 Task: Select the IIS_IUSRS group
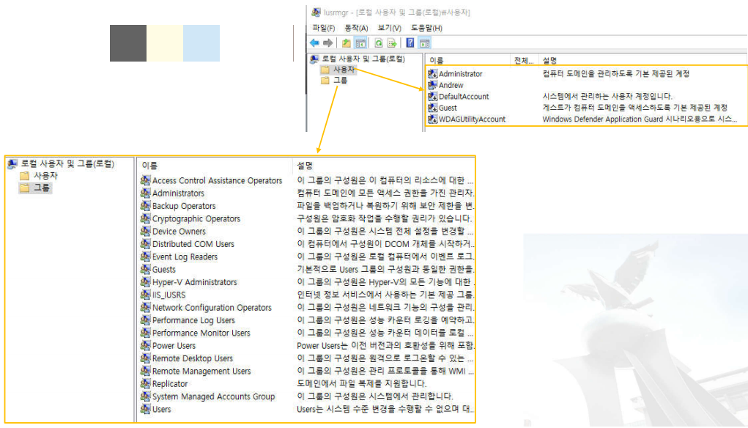163,295
